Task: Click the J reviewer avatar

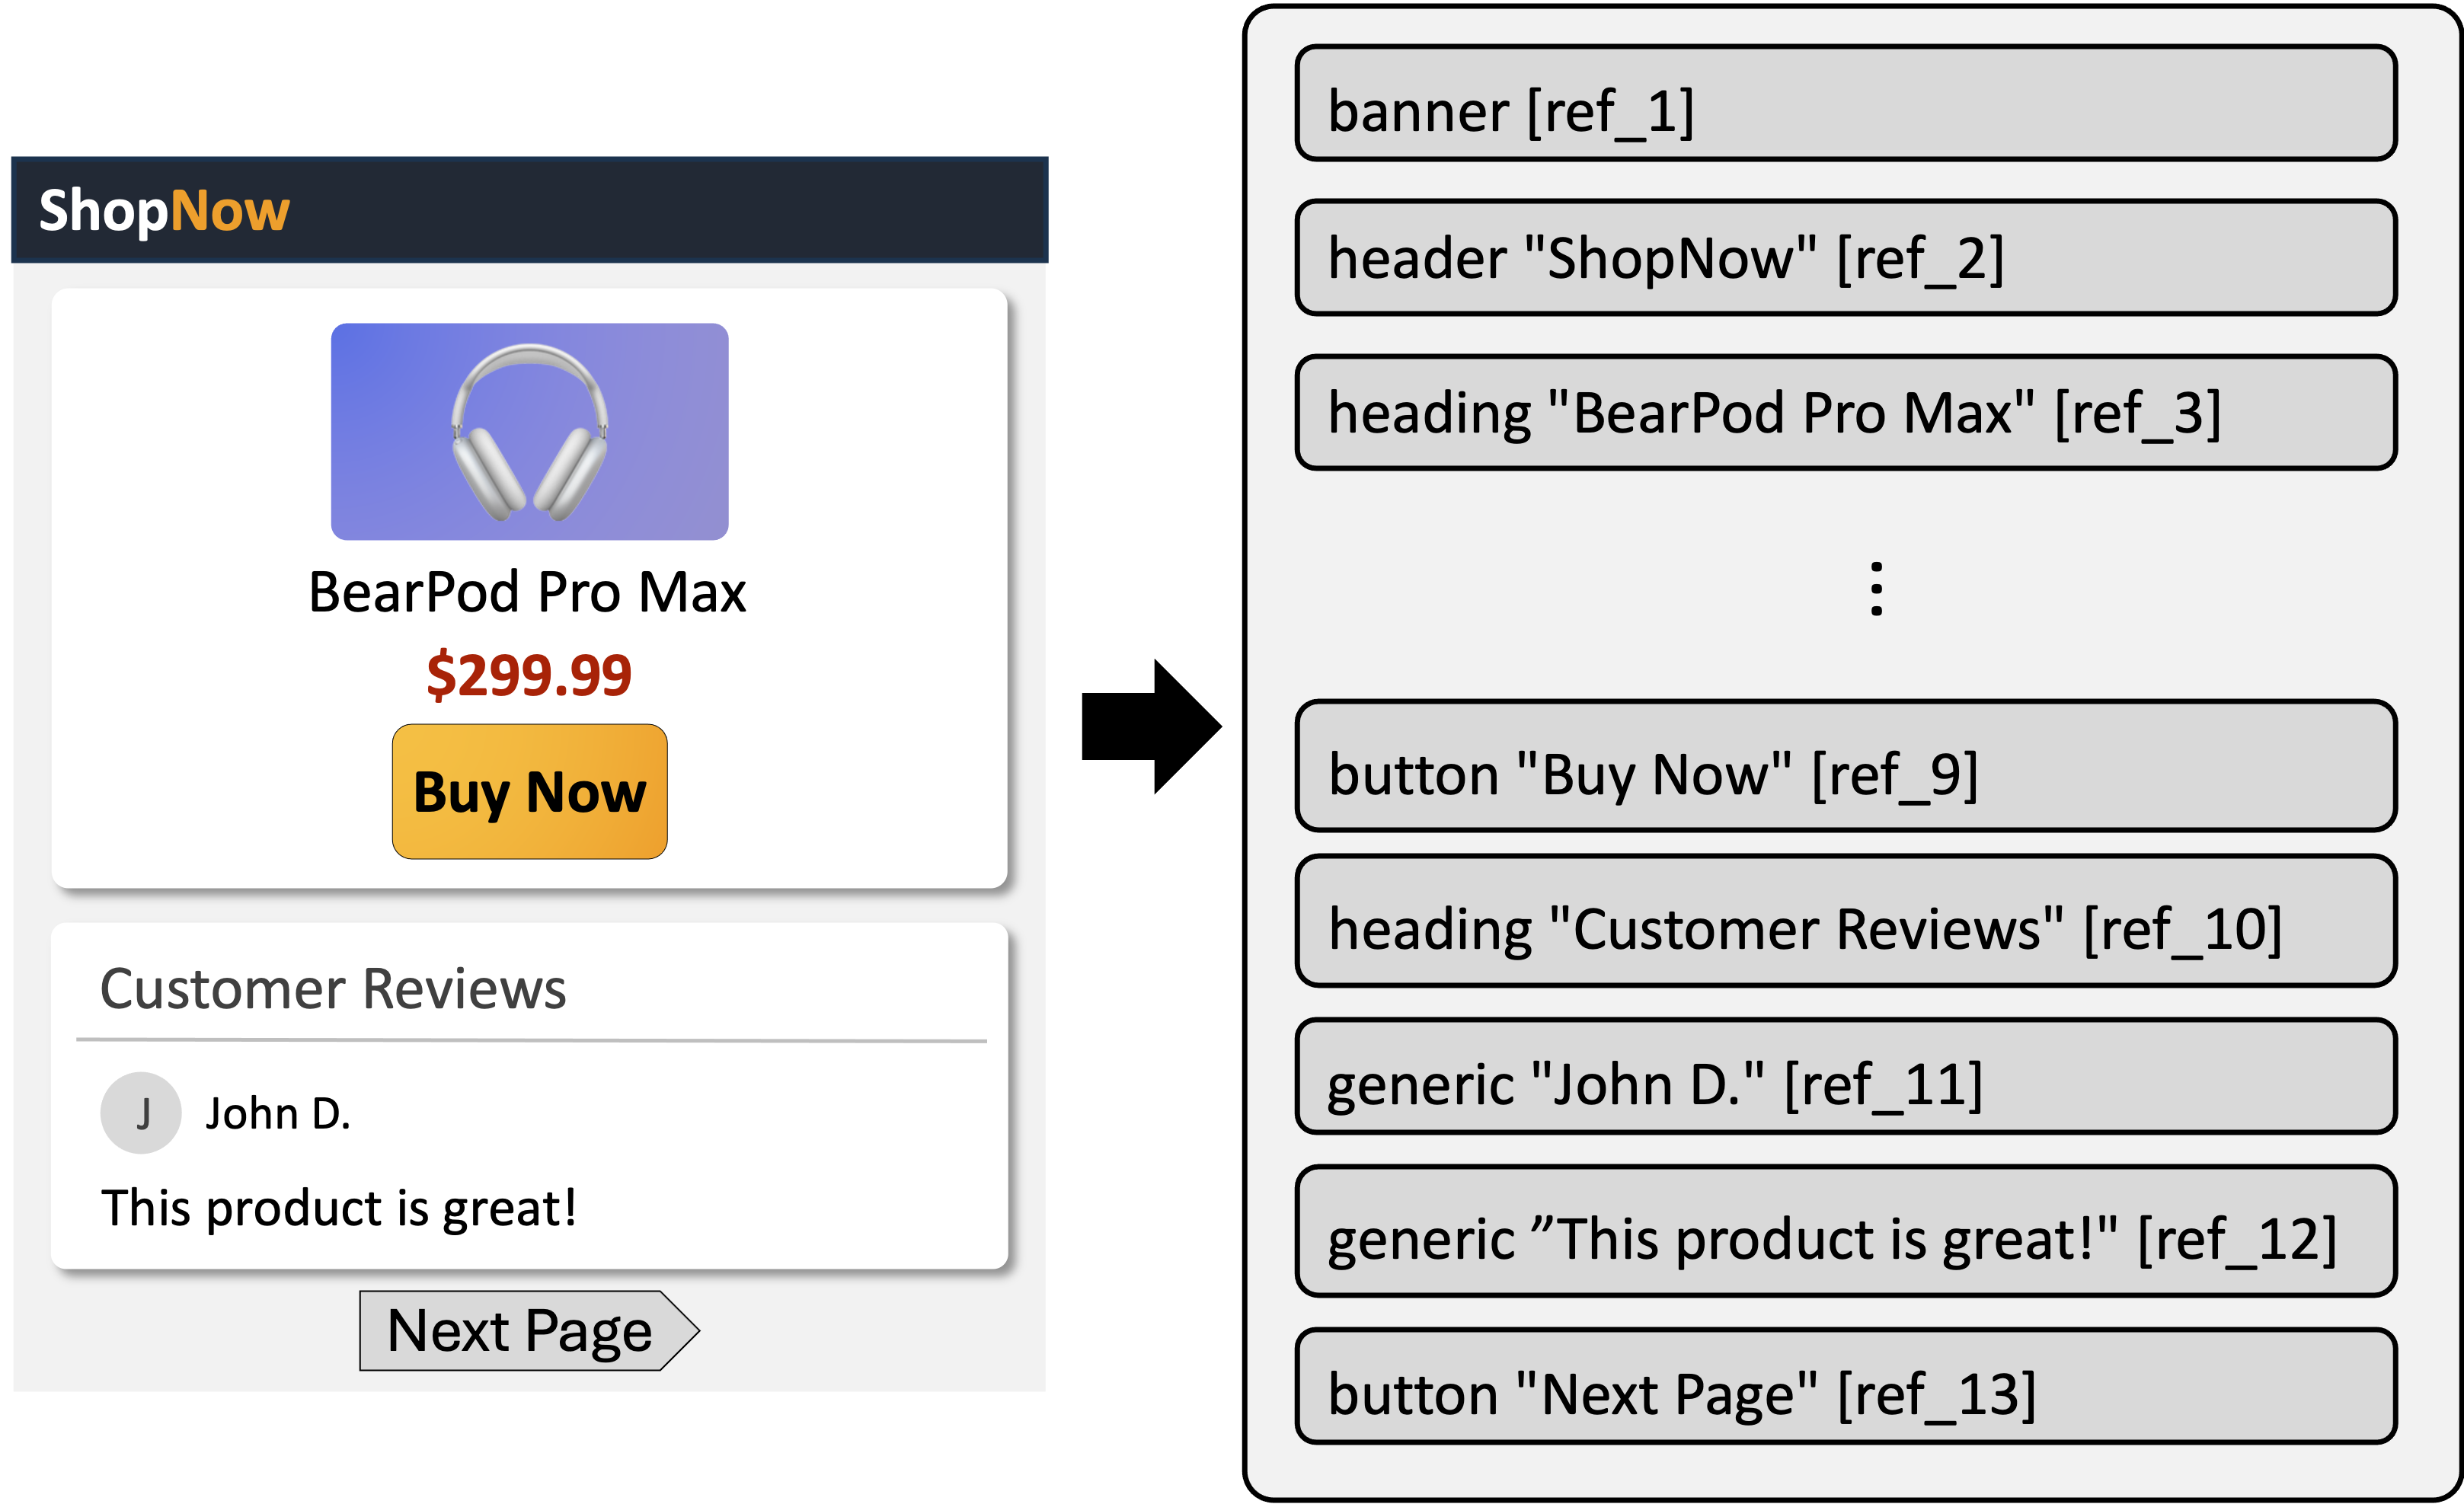Action: [x=141, y=1112]
